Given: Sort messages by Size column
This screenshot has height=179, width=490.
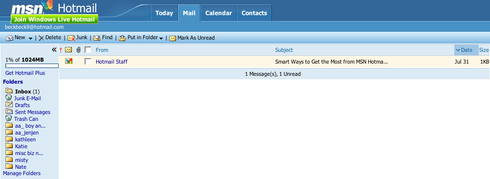Looking at the screenshot, I should click(x=484, y=50).
